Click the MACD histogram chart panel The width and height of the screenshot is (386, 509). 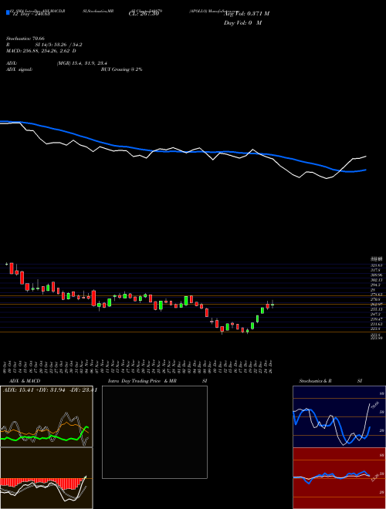[46, 478]
